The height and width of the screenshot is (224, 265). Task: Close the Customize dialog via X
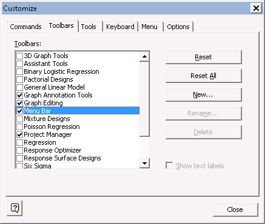[256, 8]
